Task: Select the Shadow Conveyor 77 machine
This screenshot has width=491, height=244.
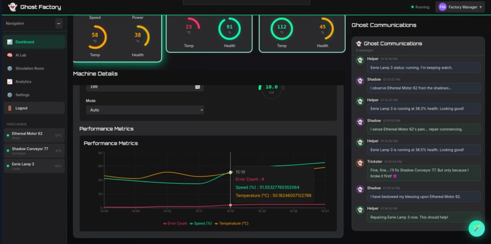Action: (x=35, y=151)
